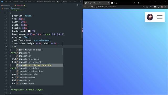Click line number 26 in gutter
The image size is (168, 95).
pyautogui.click(x=6, y=46)
